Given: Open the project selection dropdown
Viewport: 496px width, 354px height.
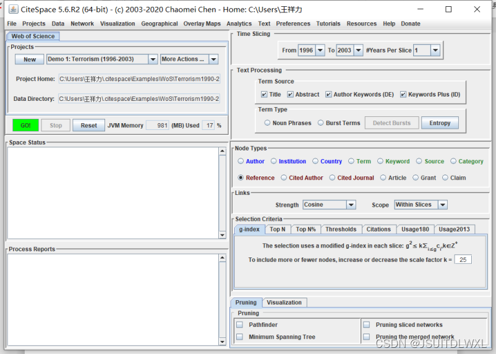Looking at the screenshot, I should [x=153, y=59].
